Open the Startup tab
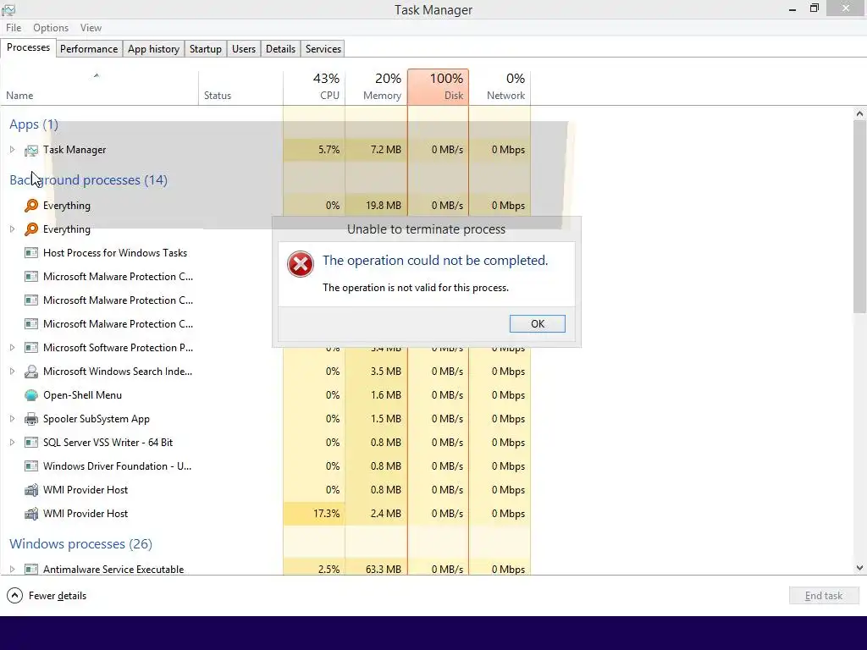Viewport: 867px width, 650px height. (x=206, y=49)
